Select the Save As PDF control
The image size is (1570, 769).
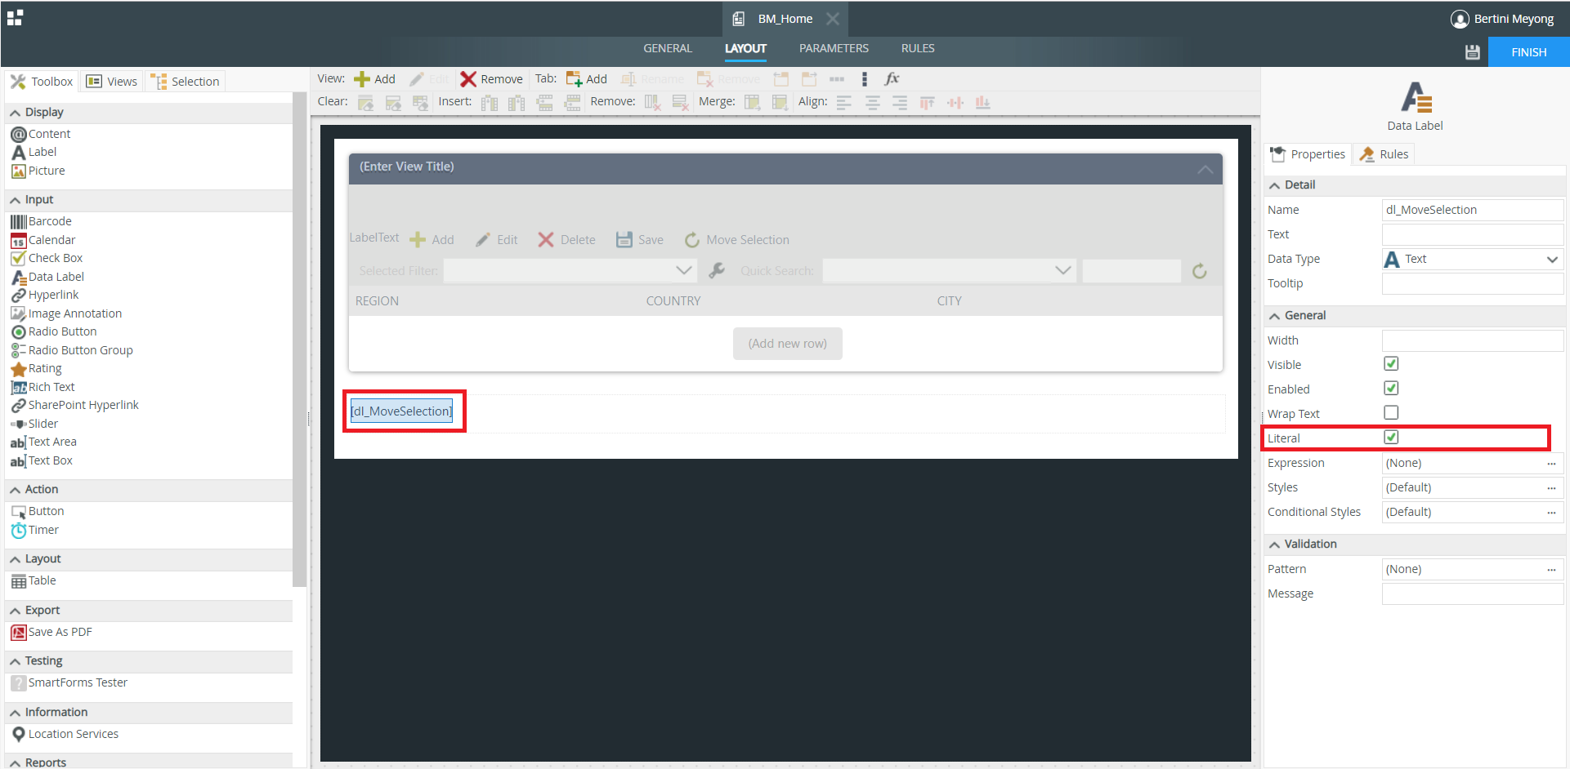click(59, 632)
